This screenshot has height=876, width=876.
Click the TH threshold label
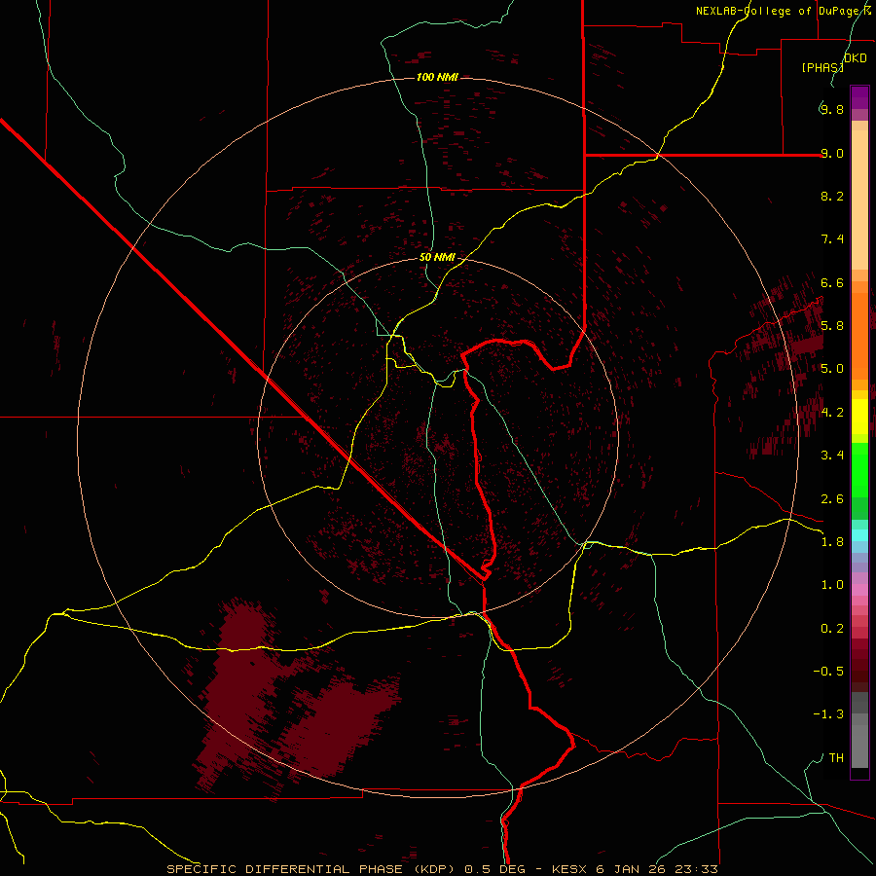coord(836,758)
